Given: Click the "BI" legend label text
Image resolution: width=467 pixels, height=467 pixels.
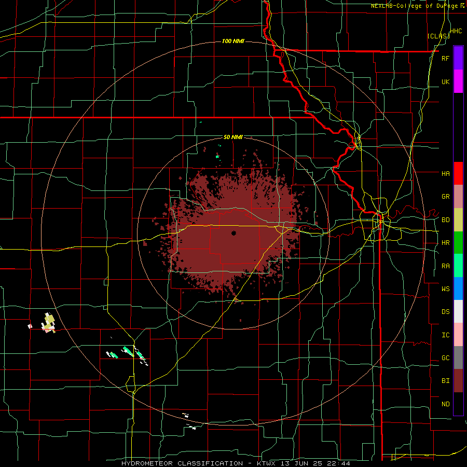Looking at the screenshot, I should click(445, 381).
